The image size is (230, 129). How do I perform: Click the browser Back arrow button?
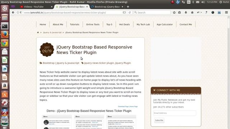[13, 13]
